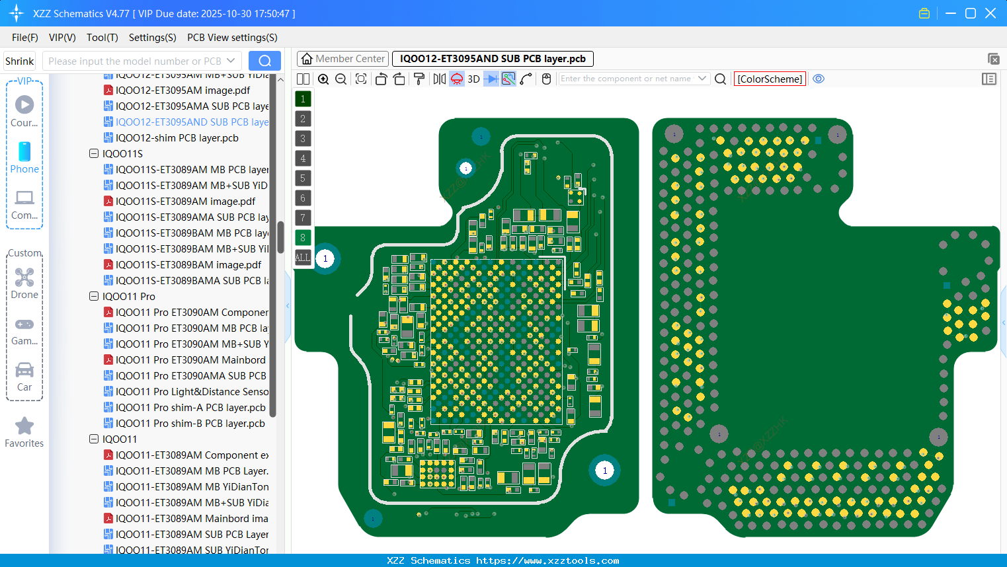Viewport: 1007px width, 567px height.
Task: Open the ColorScheme selector
Action: [770, 79]
